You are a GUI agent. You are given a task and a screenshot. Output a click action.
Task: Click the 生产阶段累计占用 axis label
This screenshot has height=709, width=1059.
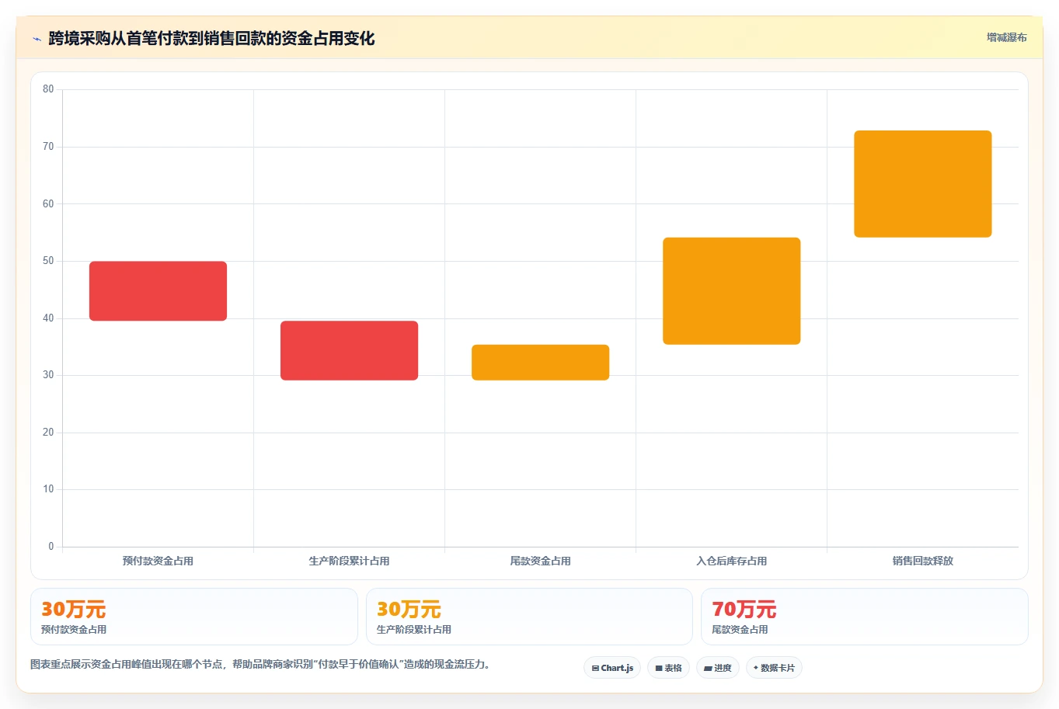tap(349, 561)
